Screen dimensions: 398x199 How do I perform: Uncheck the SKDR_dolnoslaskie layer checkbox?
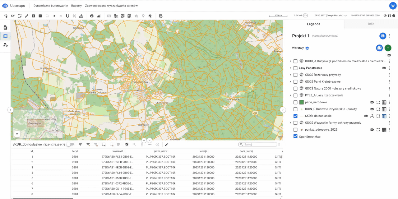coord(295,116)
